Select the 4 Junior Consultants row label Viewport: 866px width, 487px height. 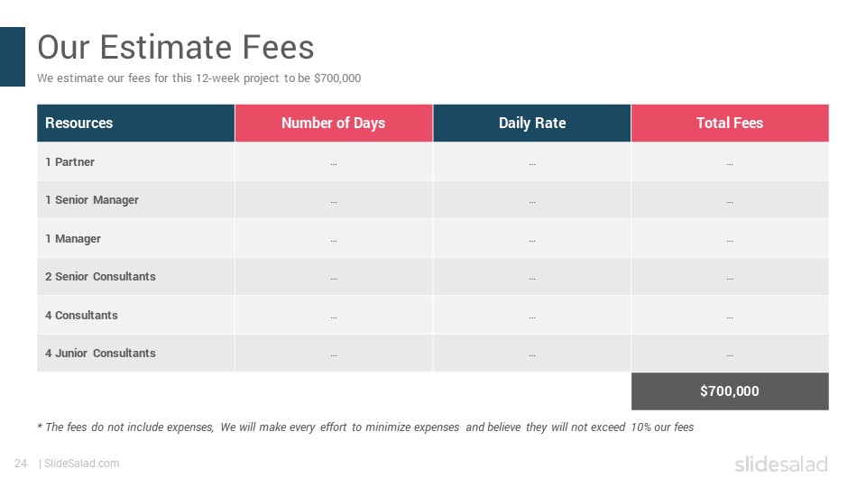click(x=100, y=354)
